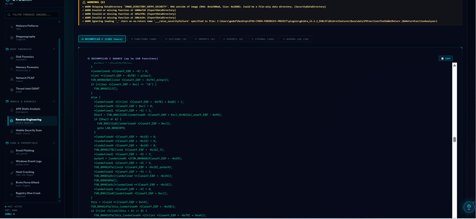Select the Email Phishing envelope icon
The image size is (476, 219).
[x=12, y=152]
